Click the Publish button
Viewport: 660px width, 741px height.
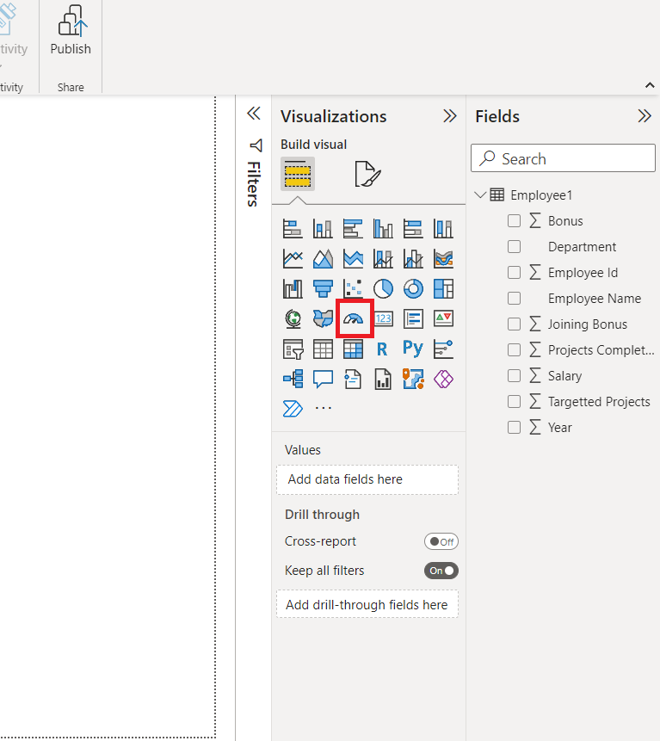71,31
